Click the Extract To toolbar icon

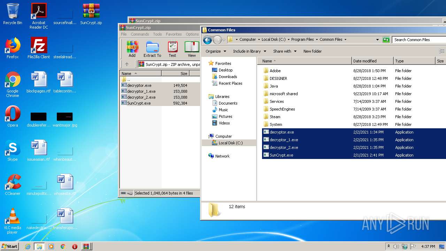pos(152,49)
